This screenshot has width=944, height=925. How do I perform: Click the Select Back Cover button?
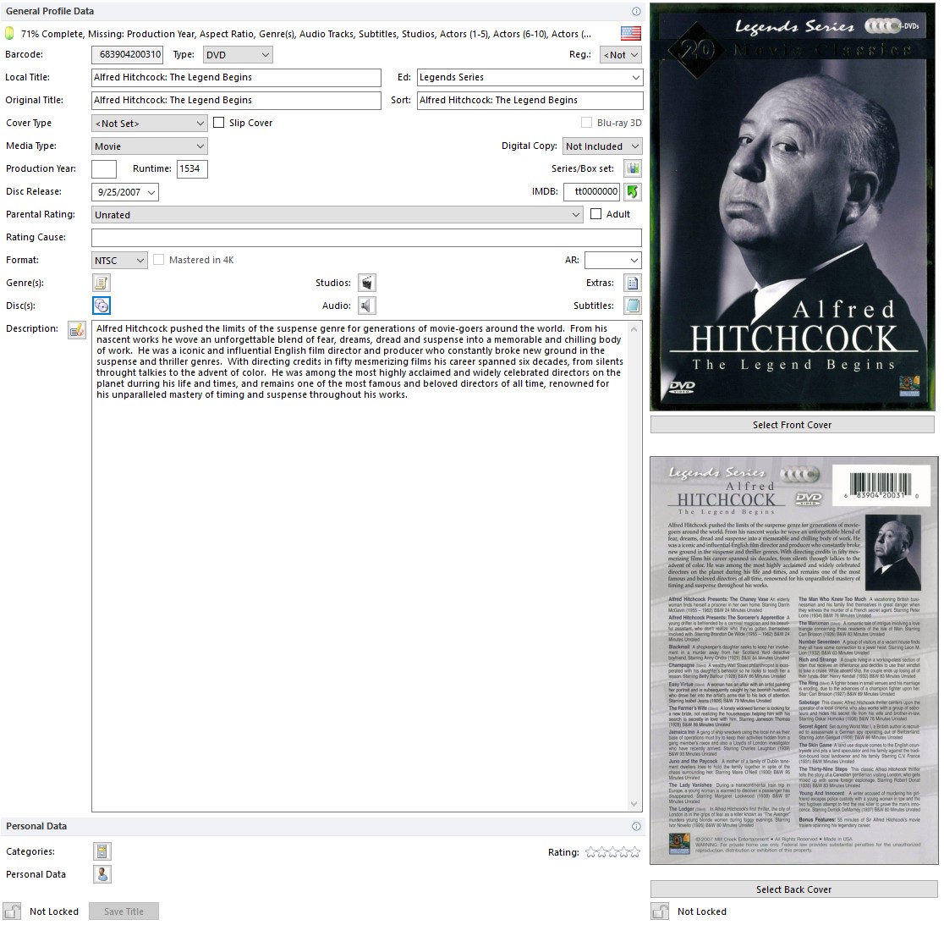(x=793, y=889)
